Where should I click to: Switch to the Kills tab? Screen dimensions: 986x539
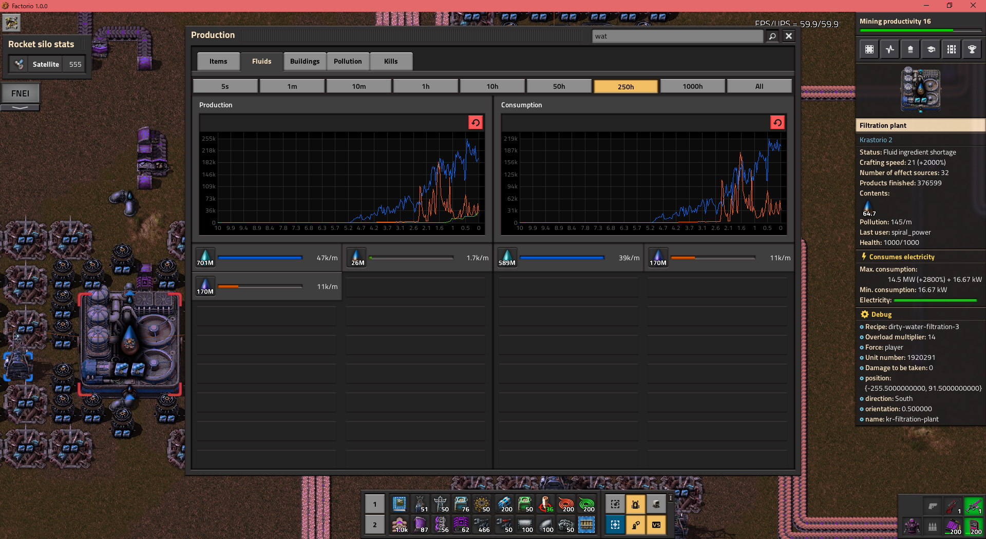391,61
